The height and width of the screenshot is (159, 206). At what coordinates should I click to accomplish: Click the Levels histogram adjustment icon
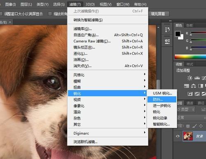pyautogui.click(x=197, y=78)
